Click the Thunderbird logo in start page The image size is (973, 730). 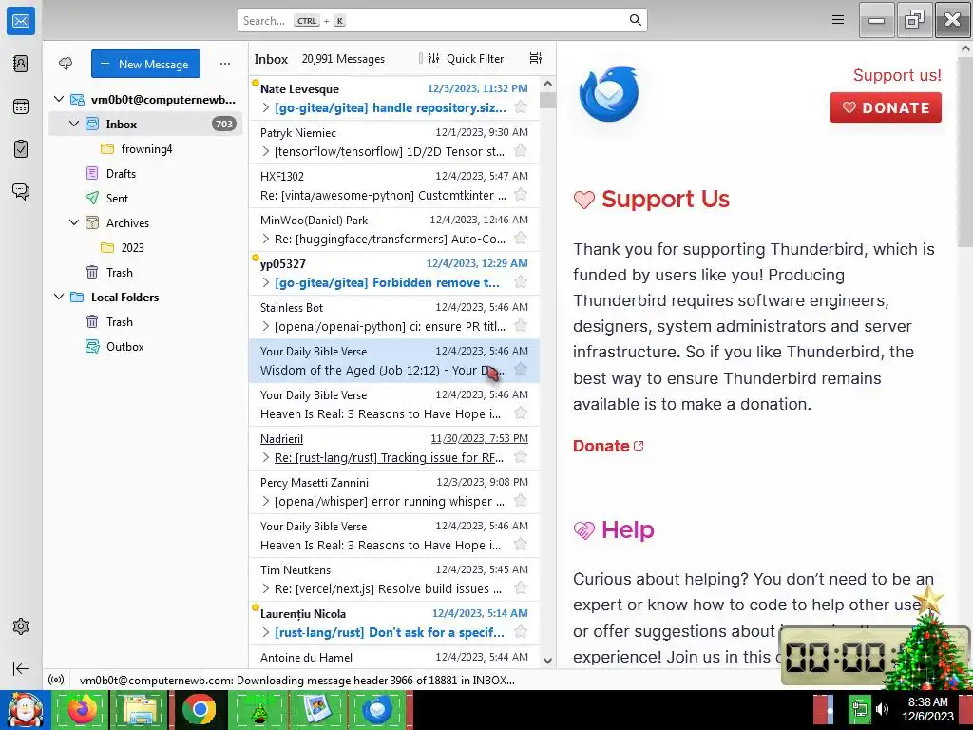tap(609, 93)
